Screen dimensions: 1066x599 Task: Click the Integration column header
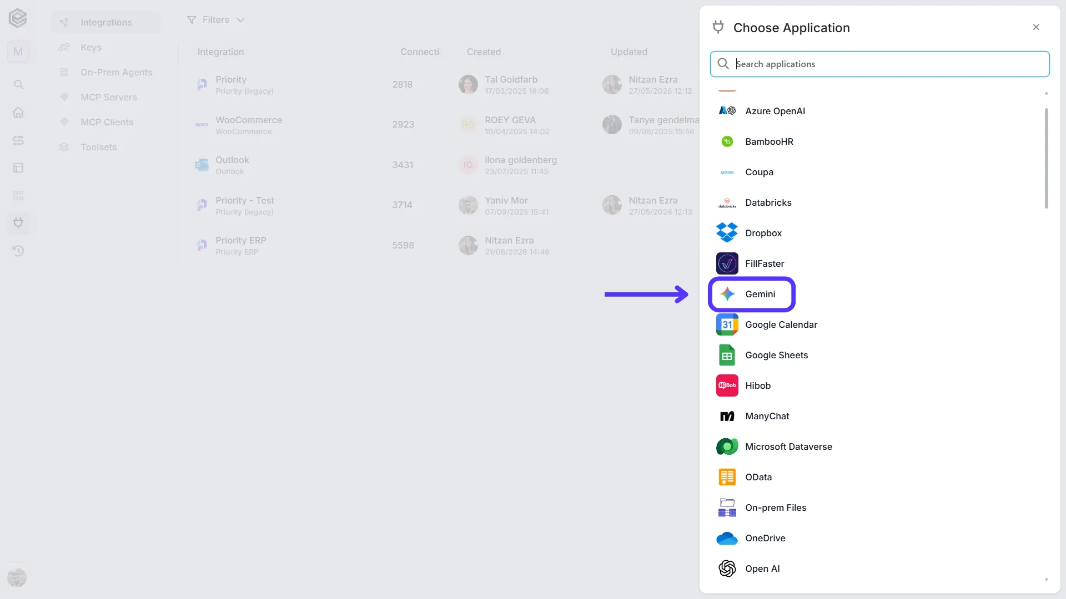coord(220,52)
